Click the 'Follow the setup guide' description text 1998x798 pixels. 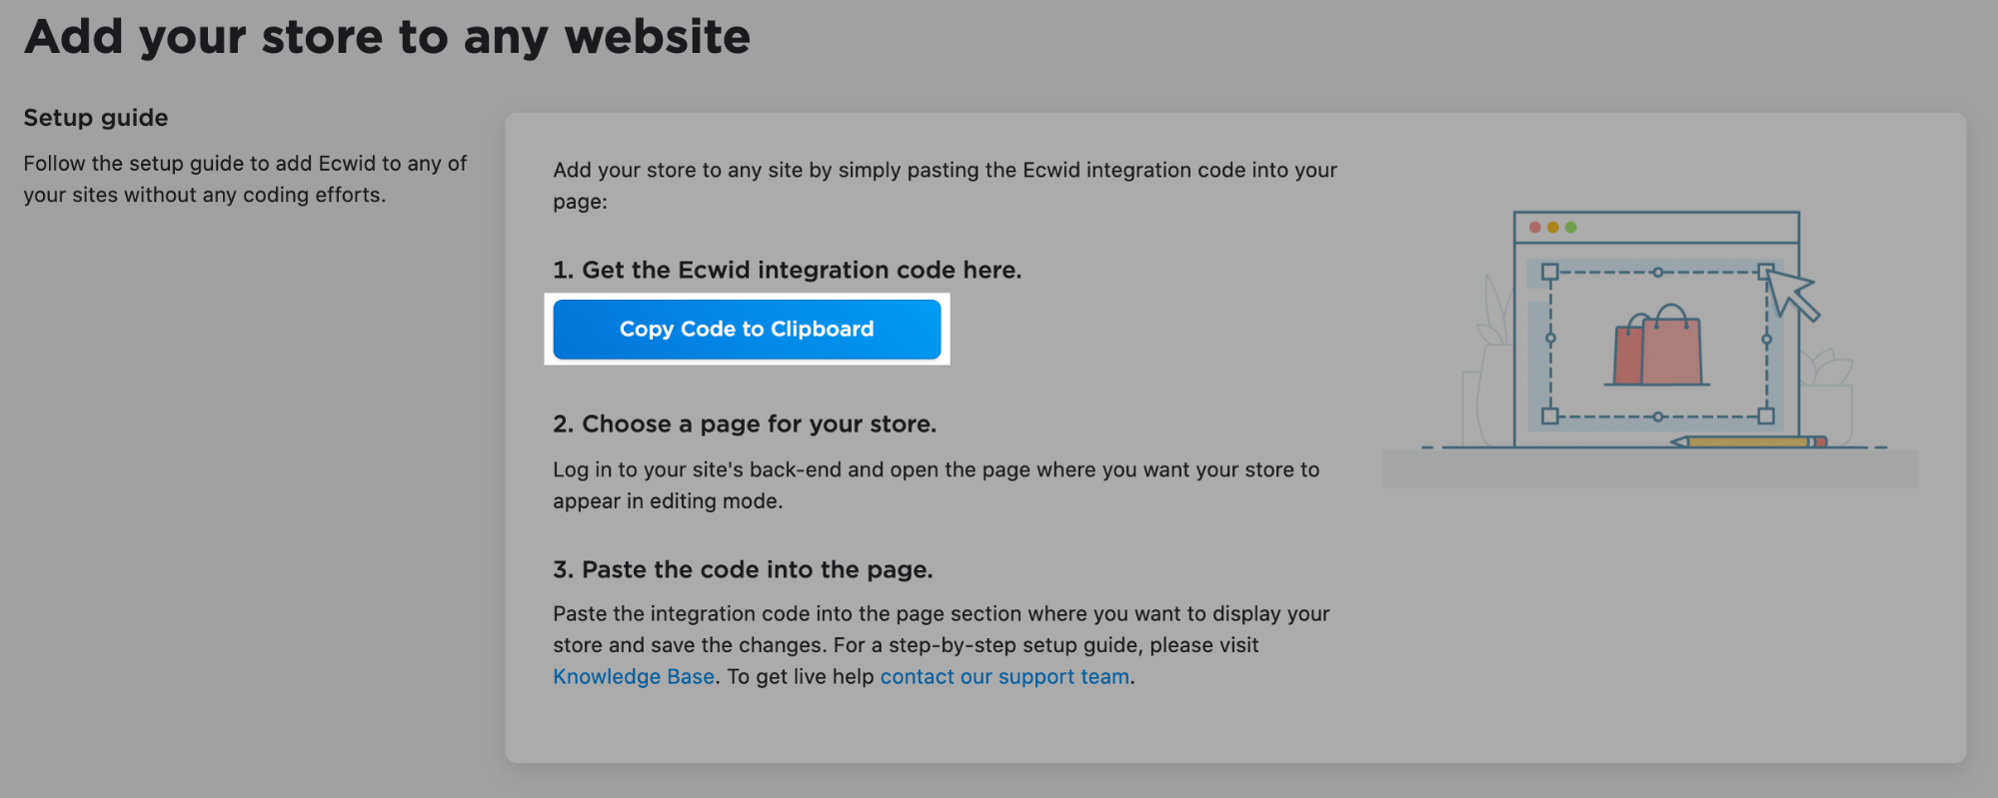pyautogui.click(x=245, y=179)
